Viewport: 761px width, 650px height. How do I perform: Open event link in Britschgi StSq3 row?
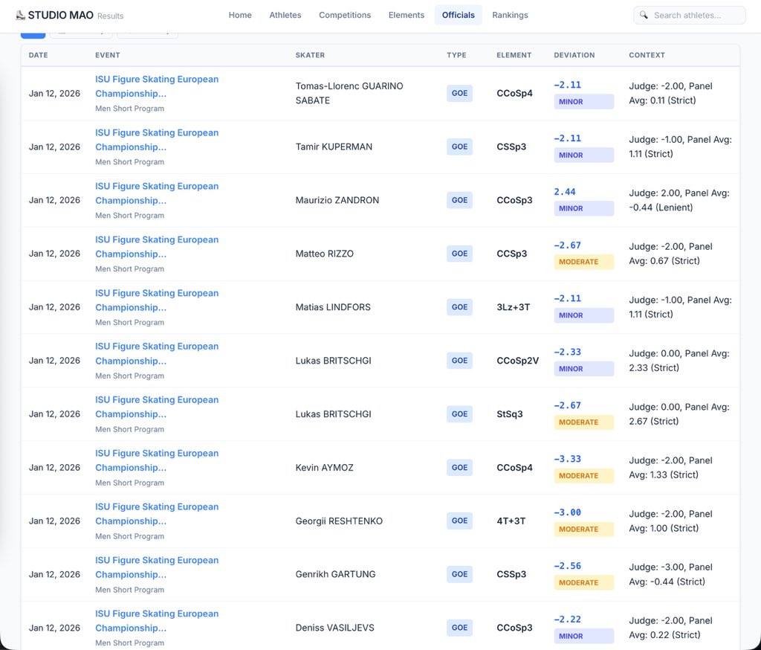coord(157,407)
